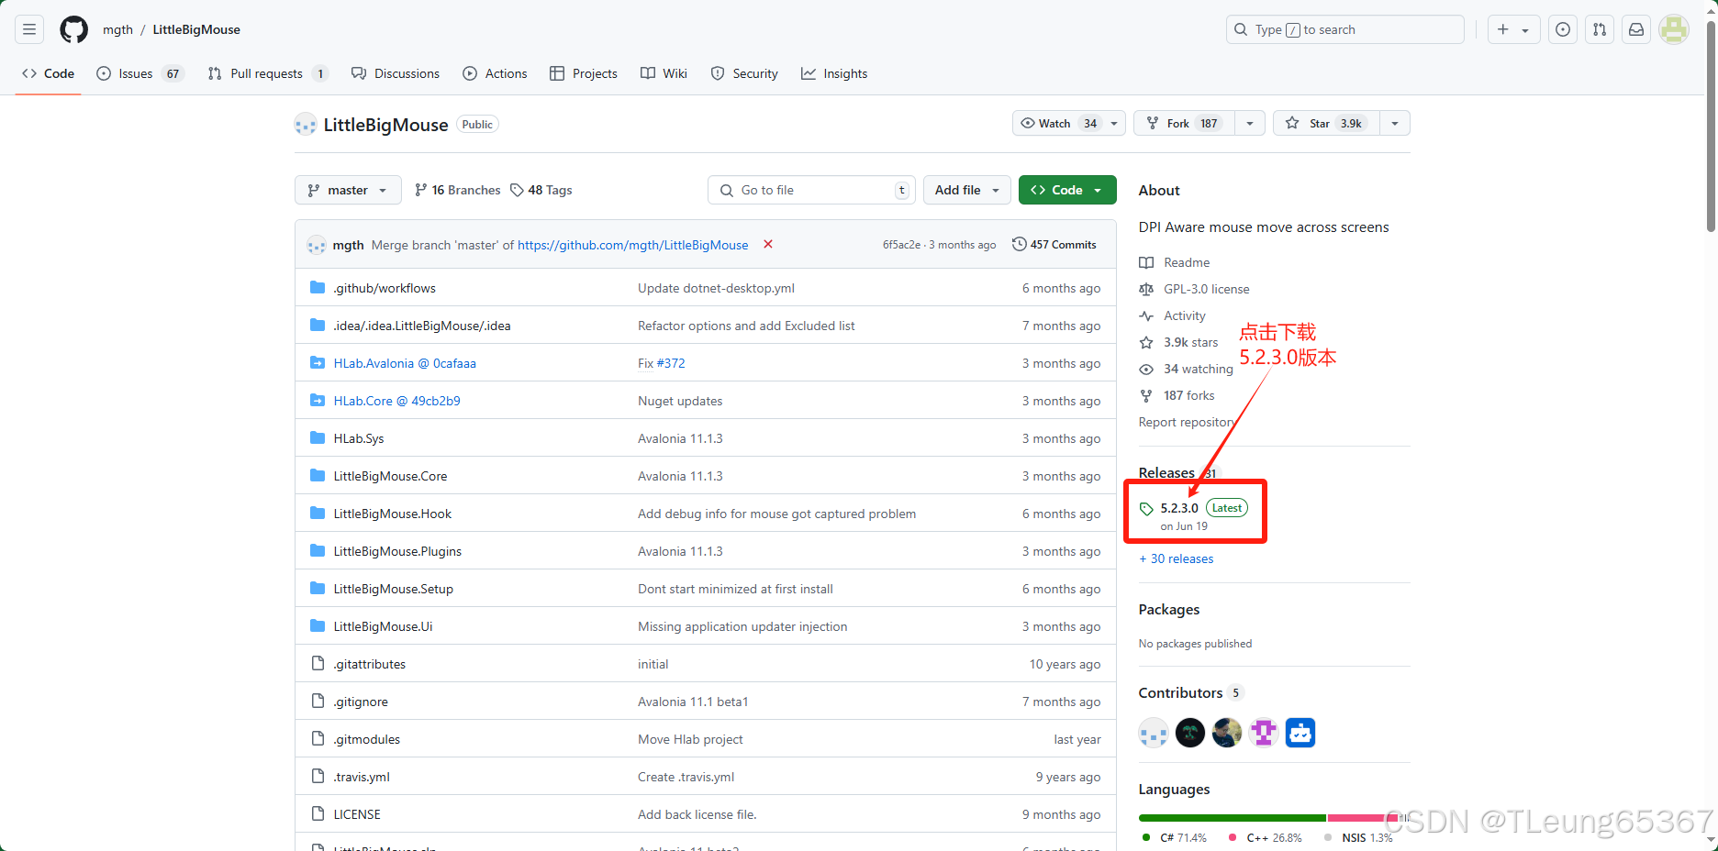The height and width of the screenshot is (851, 1718).
Task: Expand the create new dropdown caret
Action: click(1525, 30)
